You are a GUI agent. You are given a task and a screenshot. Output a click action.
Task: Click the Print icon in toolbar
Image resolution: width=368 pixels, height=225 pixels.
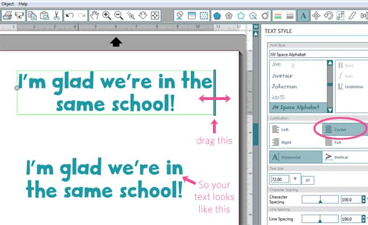point(7,16)
